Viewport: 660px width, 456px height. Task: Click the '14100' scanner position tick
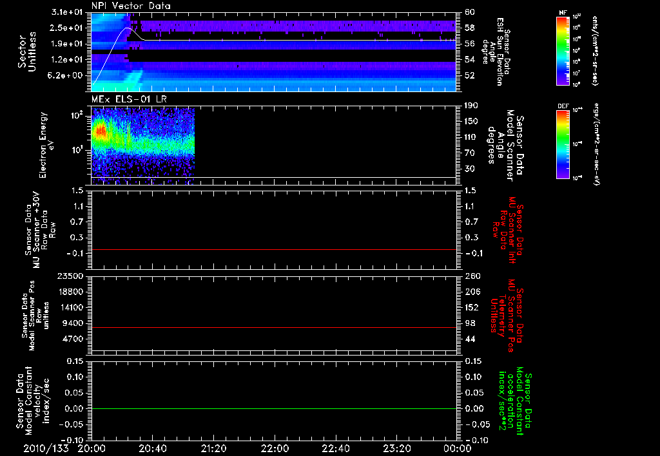coord(70,307)
